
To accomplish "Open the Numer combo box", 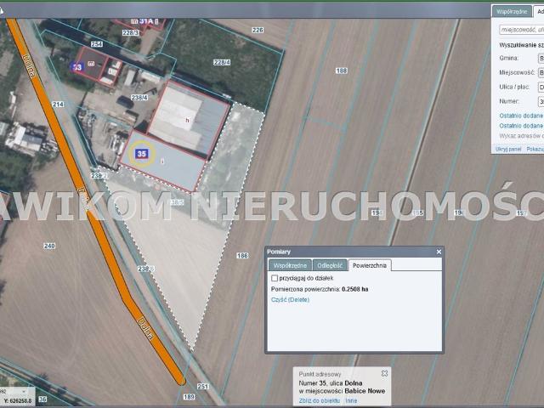I will [x=541, y=101].
